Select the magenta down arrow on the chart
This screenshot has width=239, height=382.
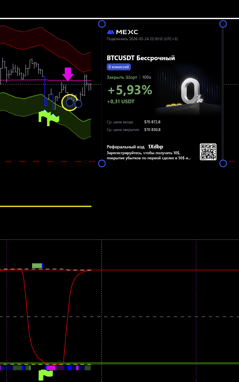[x=68, y=74]
